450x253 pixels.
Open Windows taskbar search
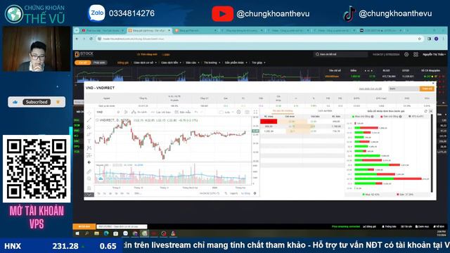point(87,233)
